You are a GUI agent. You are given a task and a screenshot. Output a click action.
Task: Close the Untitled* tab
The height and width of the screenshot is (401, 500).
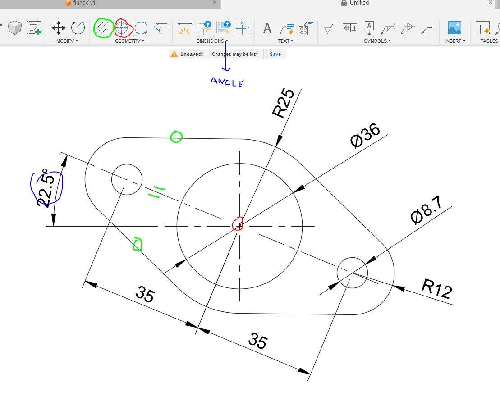pyautogui.click(x=491, y=3)
